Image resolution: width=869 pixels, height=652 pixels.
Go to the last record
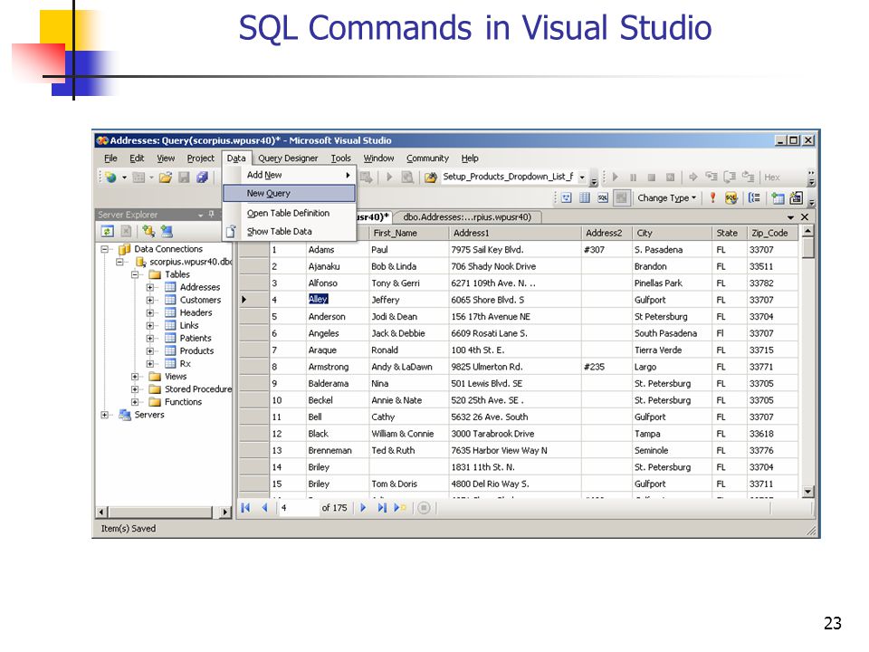pyautogui.click(x=382, y=507)
